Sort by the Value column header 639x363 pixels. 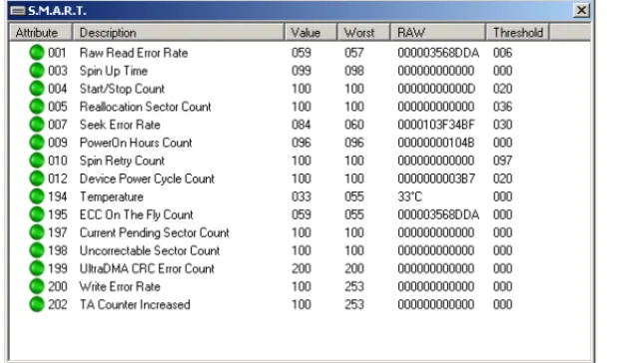tap(311, 33)
